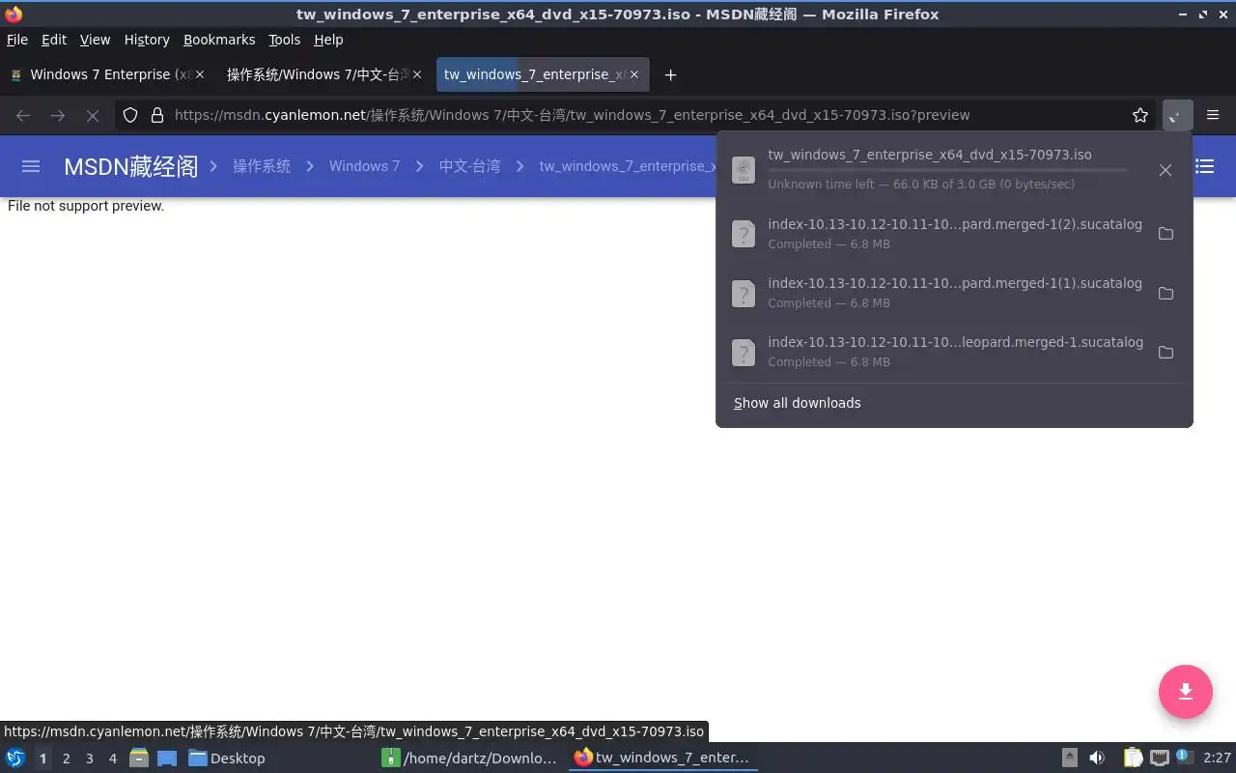
Task: Stop loading the page
Action: (x=93, y=115)
